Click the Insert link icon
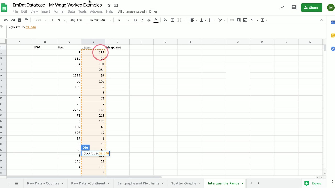335x188 pixels. tap(232, 20)
